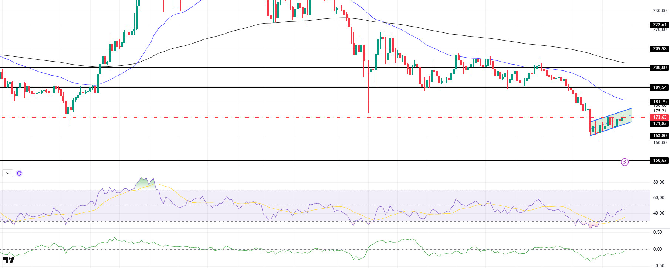The width and height of the screenshot is (670, 271).
Task: Select the 181,75 price level label
Action: tap(660, 102)
